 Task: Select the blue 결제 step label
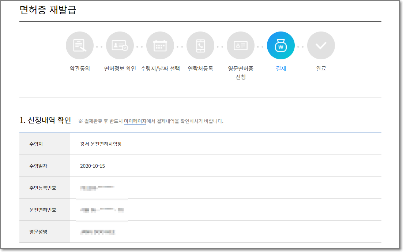(280, 68)
